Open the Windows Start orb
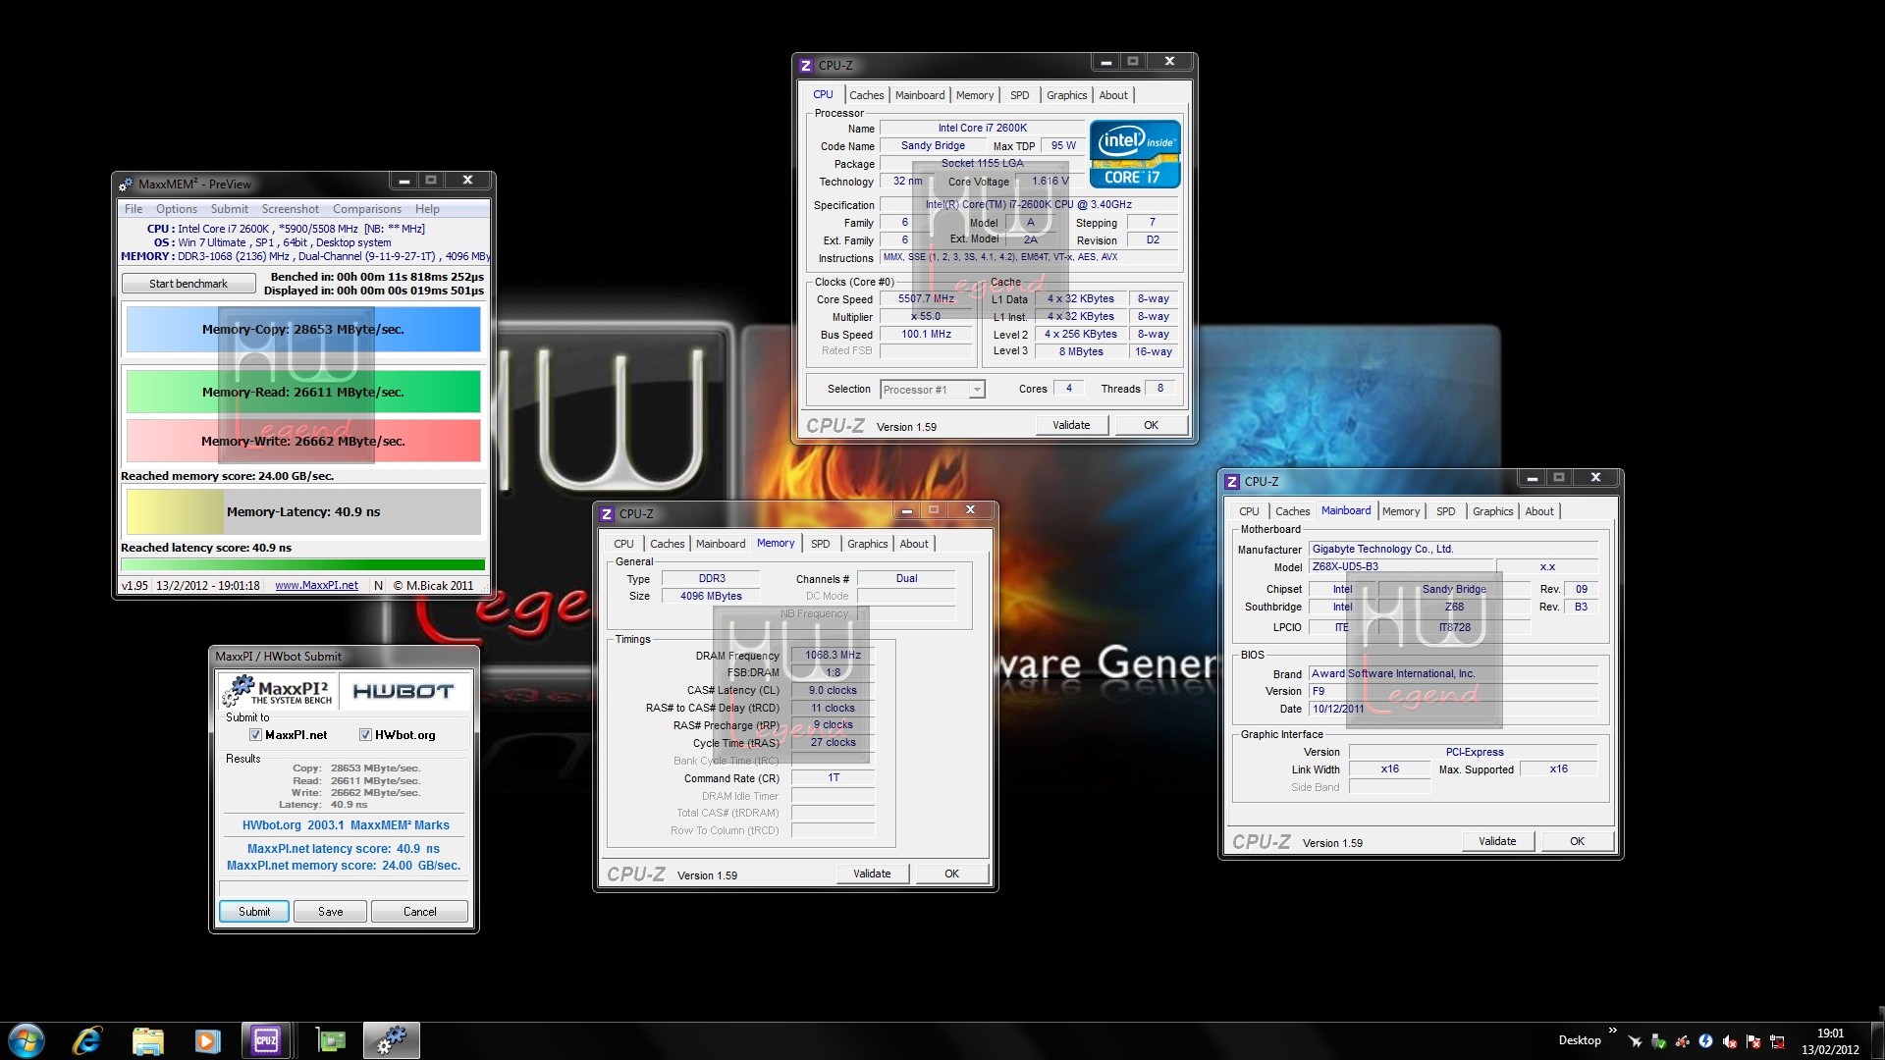 [x=27, y=1040]
